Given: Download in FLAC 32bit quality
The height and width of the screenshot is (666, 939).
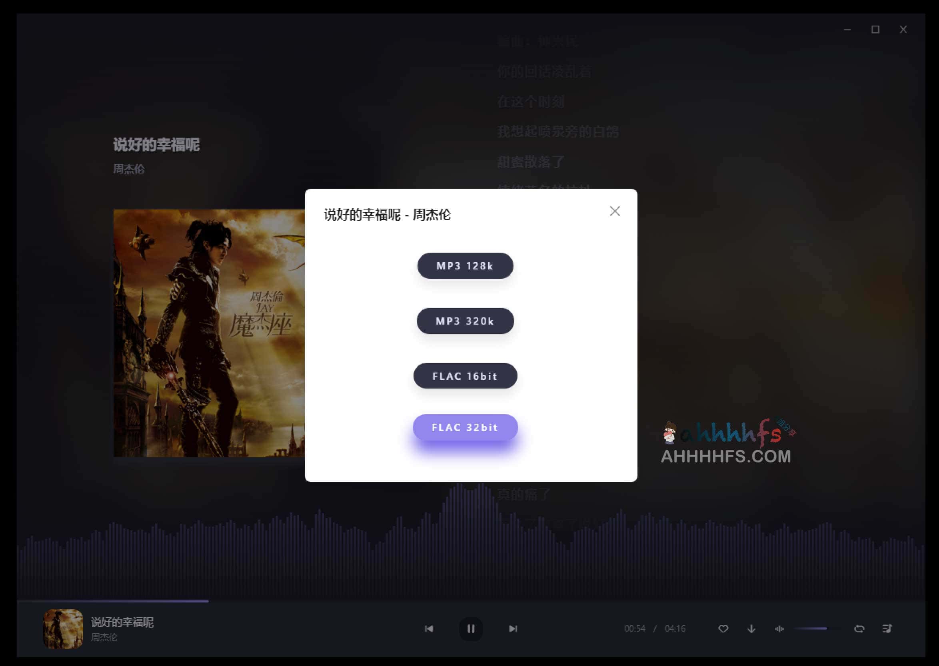Looking at the screenshot, I should tap(465, 427).
